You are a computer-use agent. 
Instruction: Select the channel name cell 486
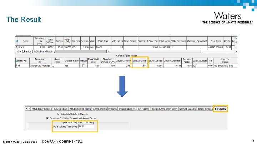click(72, 66)
